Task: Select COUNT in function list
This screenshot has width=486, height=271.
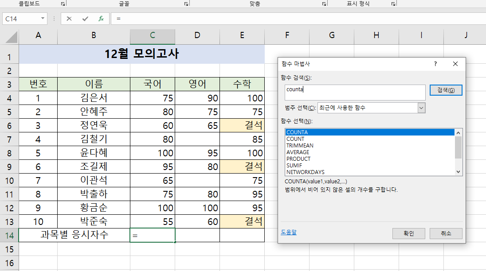Action: coord(370,139)
